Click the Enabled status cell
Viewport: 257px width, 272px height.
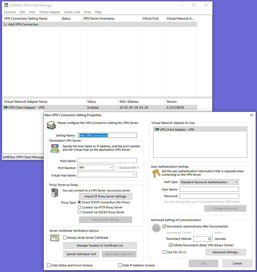point(93,107)
